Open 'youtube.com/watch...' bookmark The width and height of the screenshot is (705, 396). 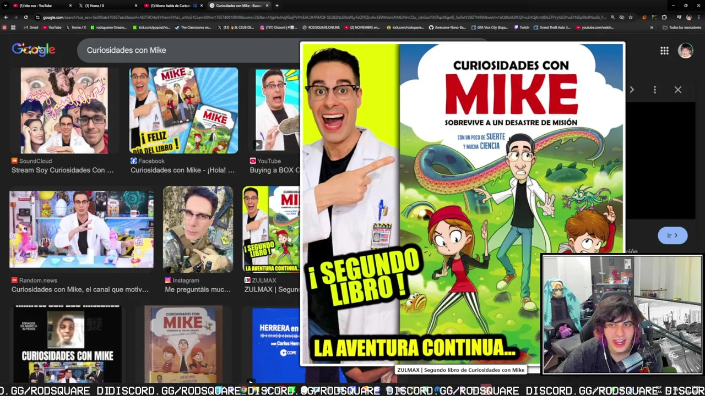point(595,28)
